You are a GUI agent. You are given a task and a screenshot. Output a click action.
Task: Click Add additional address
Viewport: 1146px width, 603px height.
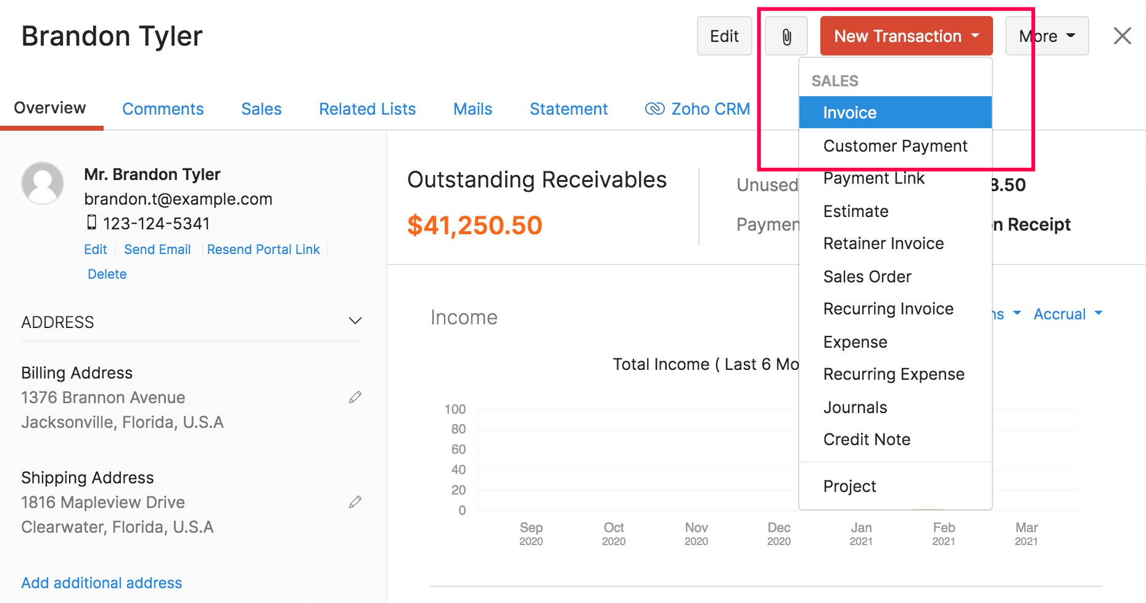tap(101, 582)
